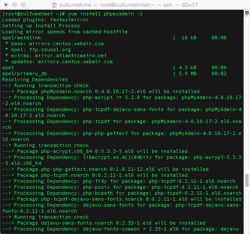Minimize the terminal window
This screenshot has width=250, height=234.
coord(15,5)
